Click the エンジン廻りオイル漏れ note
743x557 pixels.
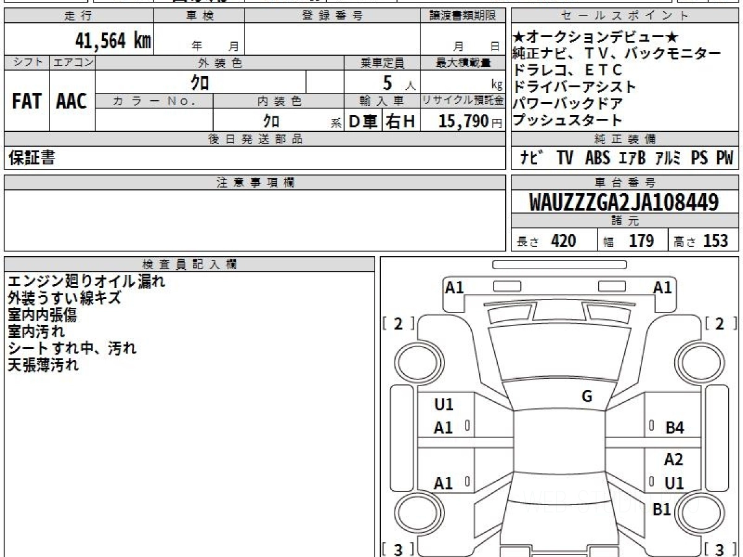coord(87,282)
